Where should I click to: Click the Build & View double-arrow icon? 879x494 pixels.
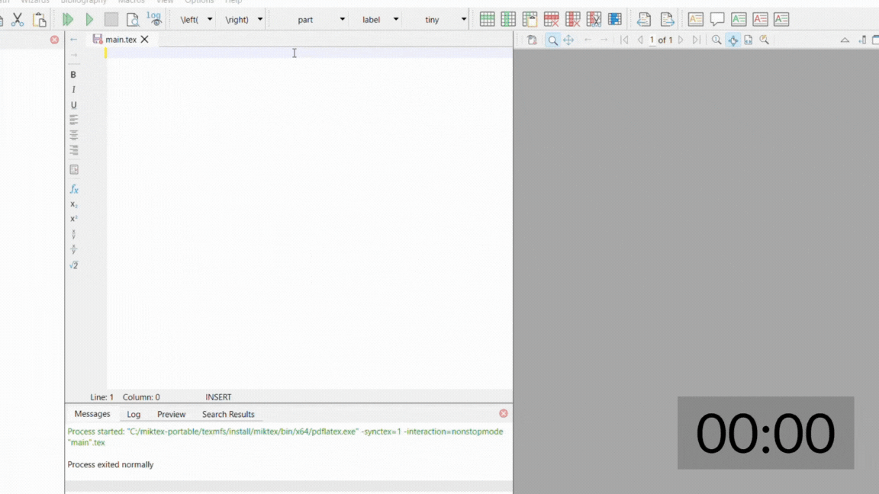(x=68, y=19)
